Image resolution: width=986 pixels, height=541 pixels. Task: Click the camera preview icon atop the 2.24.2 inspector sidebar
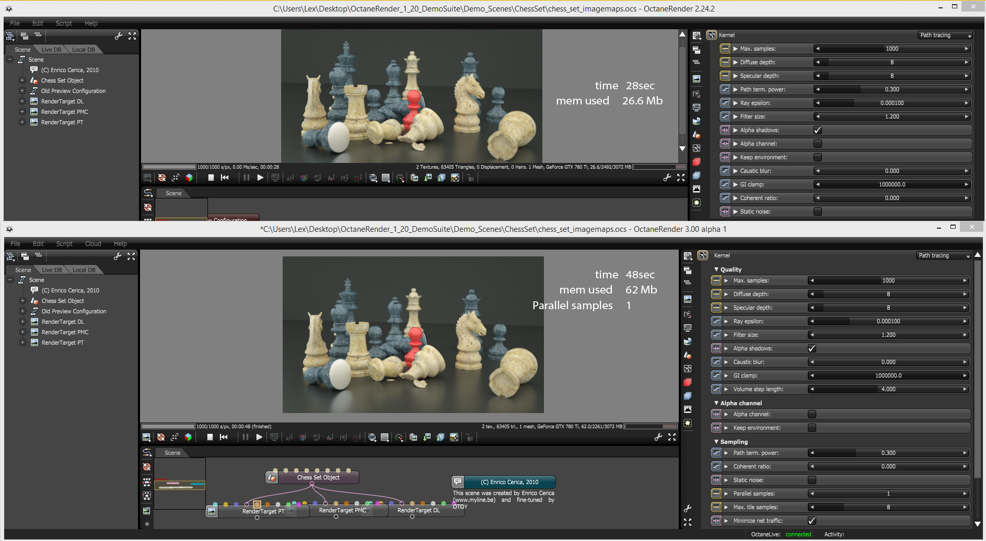[697, 36]
